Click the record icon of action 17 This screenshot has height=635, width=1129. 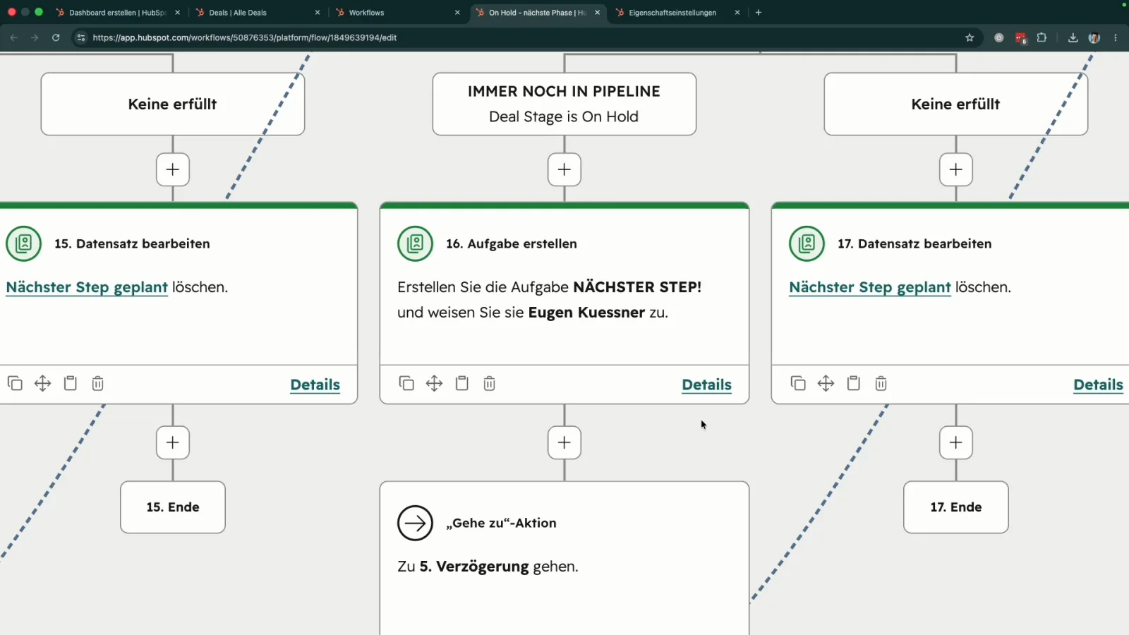point(807,243)
